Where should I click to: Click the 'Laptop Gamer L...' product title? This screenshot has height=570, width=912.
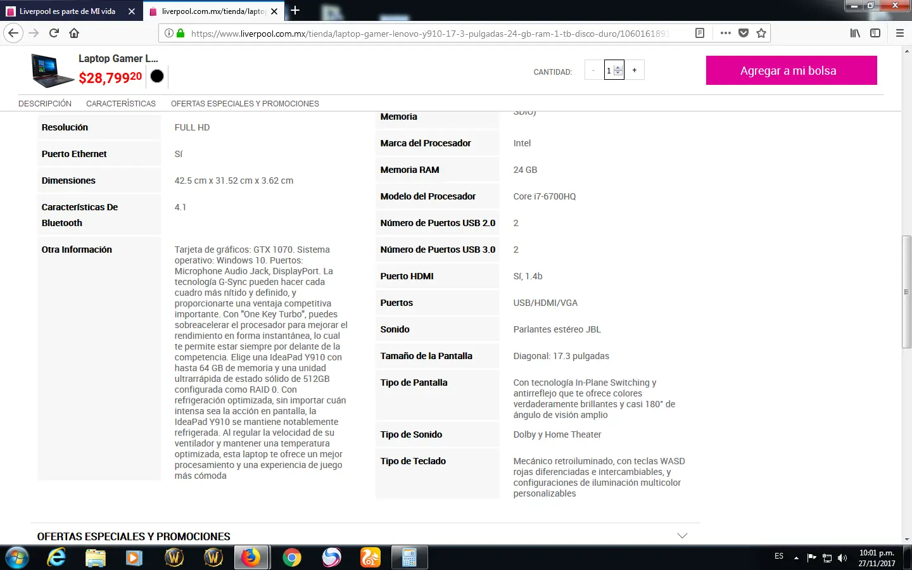coord(118,58)
